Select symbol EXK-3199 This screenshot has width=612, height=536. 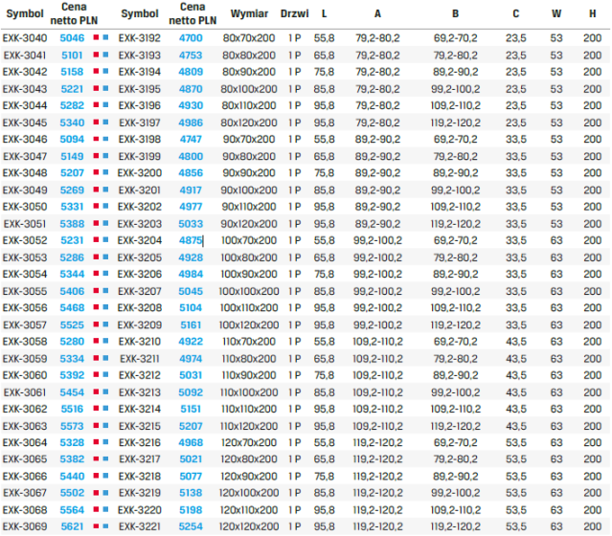pyautogui.click(x=139, y=156)
